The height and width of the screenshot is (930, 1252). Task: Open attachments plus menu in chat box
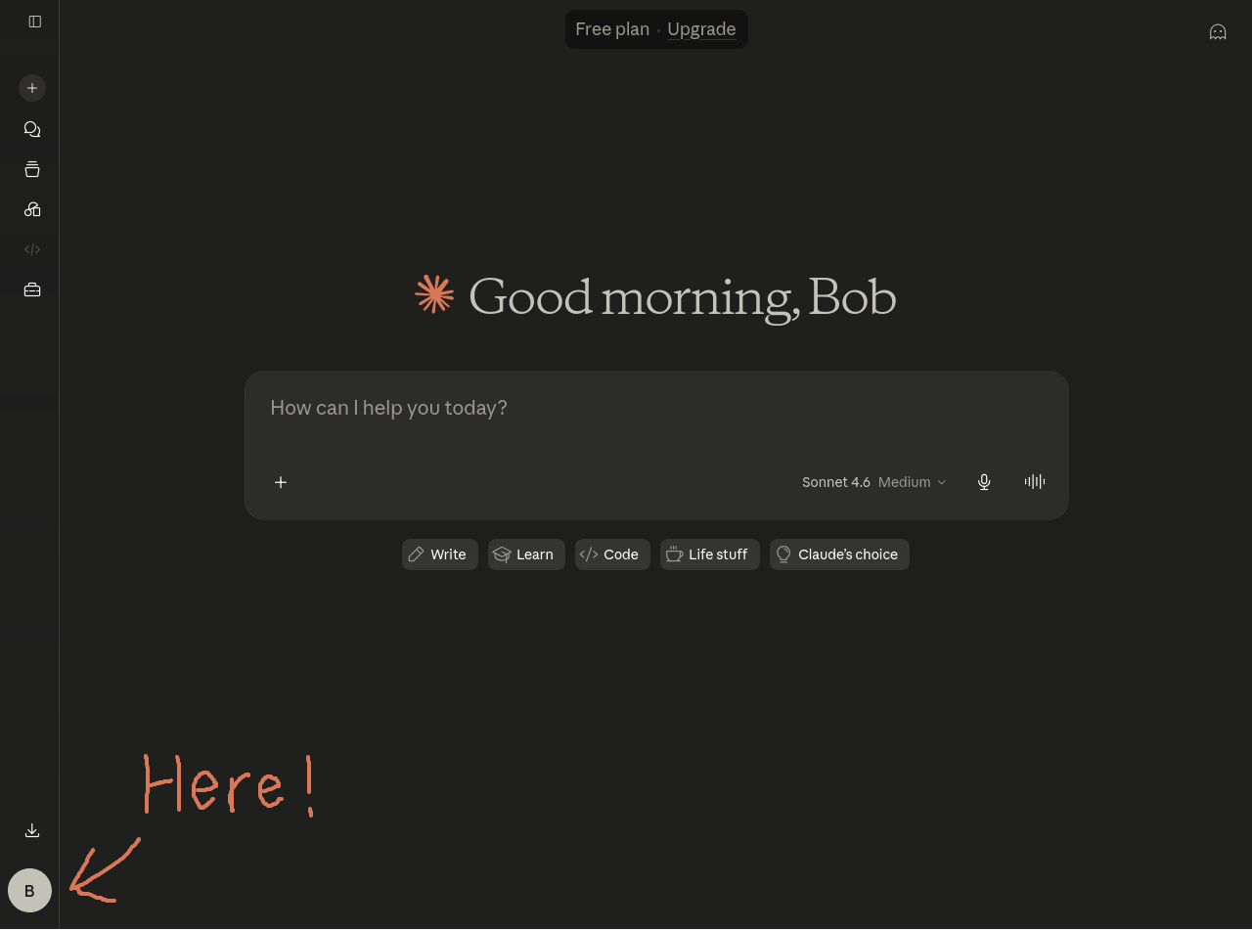(281, 482)
